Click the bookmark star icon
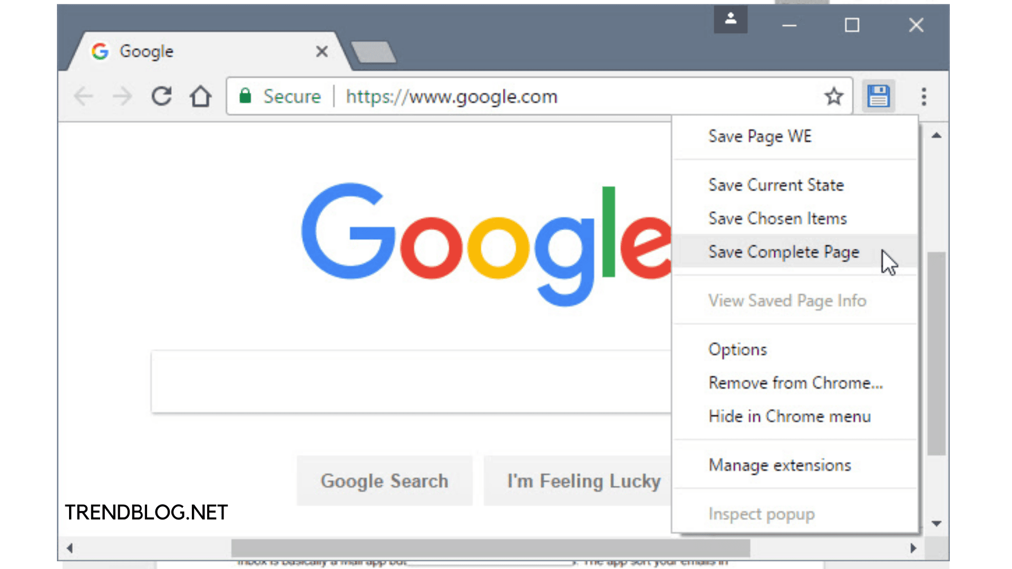Image resolution: width=1012 pixels, height=569 pixels. [834, 96]
